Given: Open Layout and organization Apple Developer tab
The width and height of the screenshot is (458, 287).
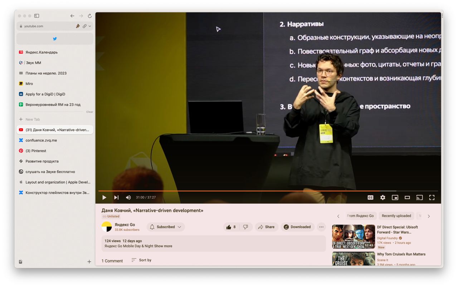Looking at the screenshot, I should tap(55, 182).
